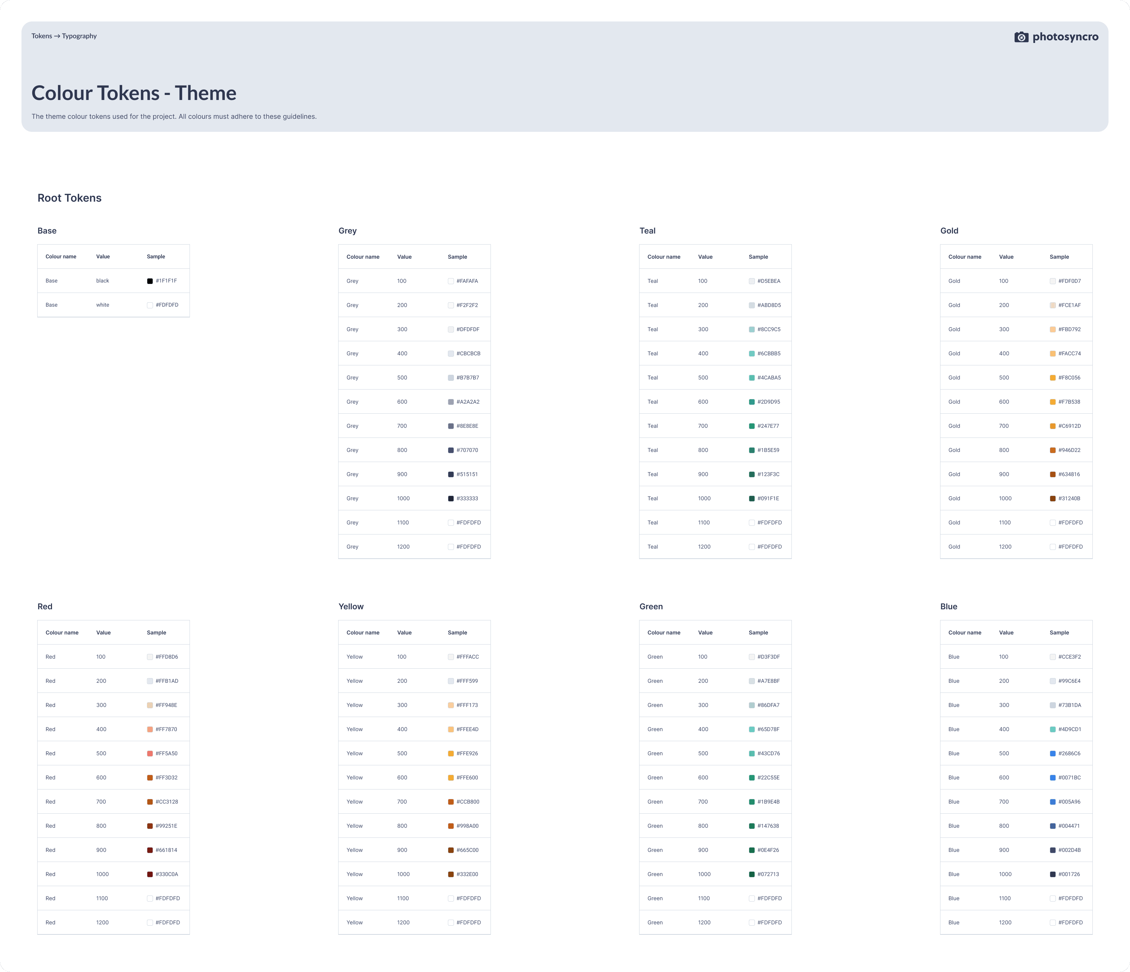Select the Teal 600 #2D9D95 swatch
Image resolution: width=1130 pixels, height=972 pixels.
tap(752, 402)
